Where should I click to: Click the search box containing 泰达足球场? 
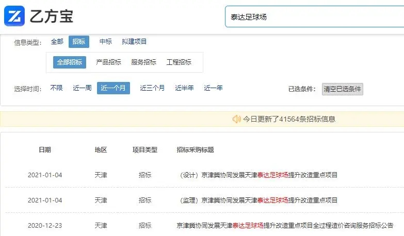click(314, 16)
